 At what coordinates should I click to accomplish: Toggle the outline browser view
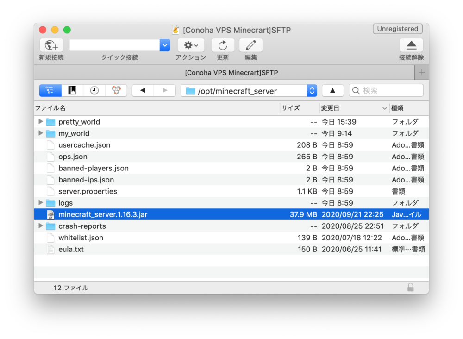click(50, 90)
